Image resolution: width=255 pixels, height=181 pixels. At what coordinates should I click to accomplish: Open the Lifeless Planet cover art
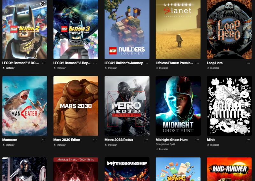[178, 29]
